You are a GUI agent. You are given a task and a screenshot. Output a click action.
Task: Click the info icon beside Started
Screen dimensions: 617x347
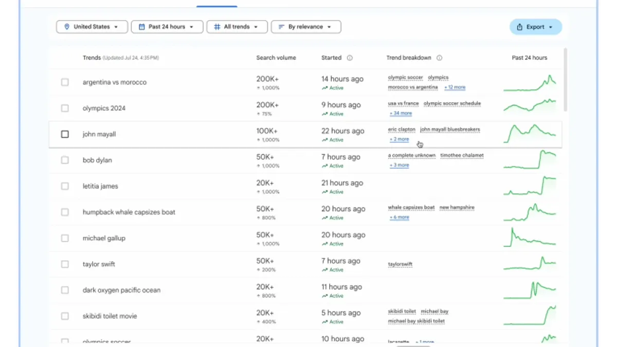[x=350, y=58]
